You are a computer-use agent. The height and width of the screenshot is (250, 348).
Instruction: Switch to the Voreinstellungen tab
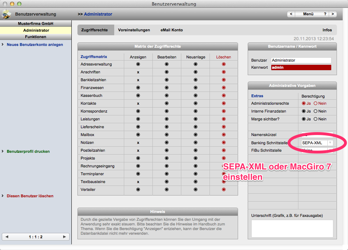tap(134, 30)
